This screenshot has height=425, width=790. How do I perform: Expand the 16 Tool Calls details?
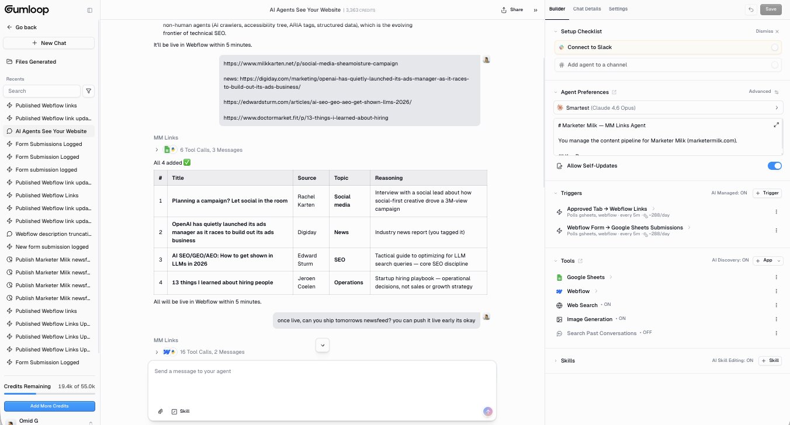[x=157, y=352]
